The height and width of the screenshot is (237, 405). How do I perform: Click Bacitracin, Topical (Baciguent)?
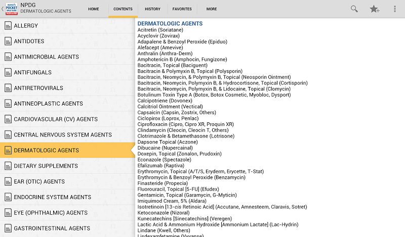click(x=172, y=66)
